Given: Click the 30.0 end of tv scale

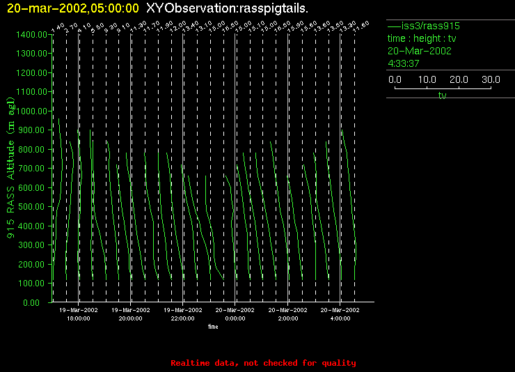Looking at the screenshot, I should tap(492, 80).
